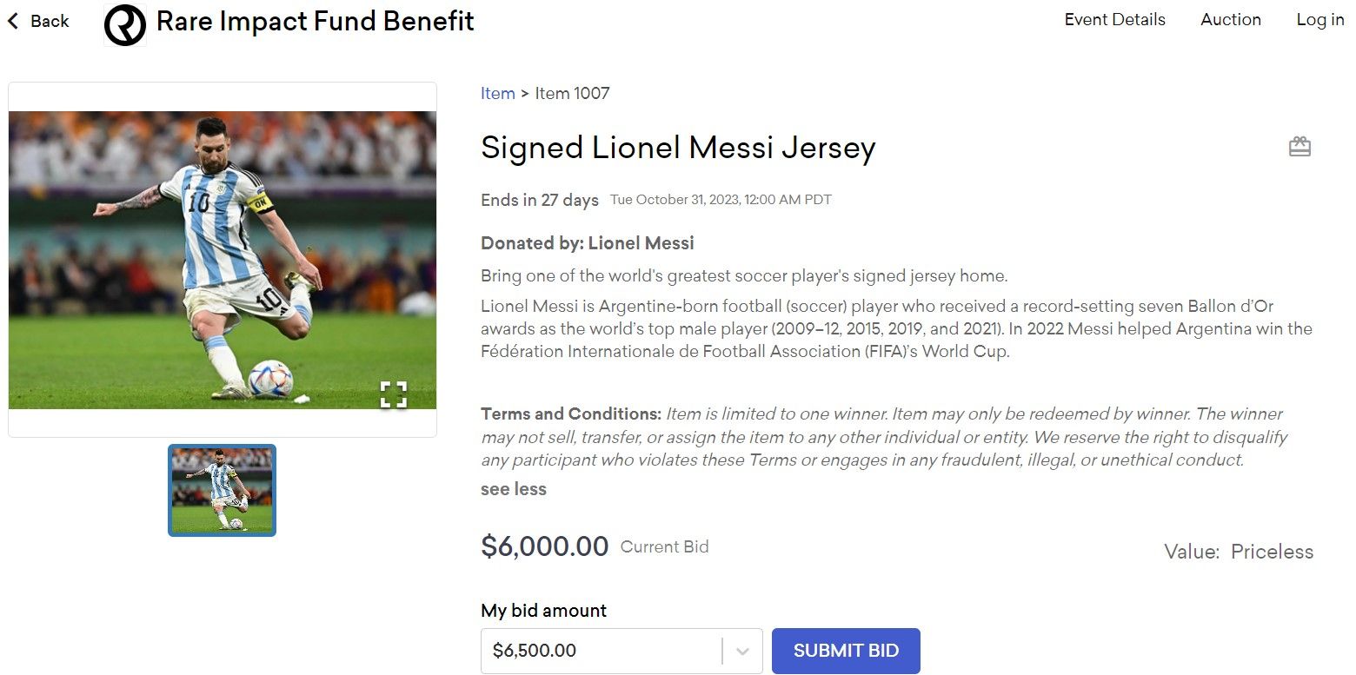The image size is (1356, 675).
Task: Open the Item breadcrumb link
Action: pos(497,93)
